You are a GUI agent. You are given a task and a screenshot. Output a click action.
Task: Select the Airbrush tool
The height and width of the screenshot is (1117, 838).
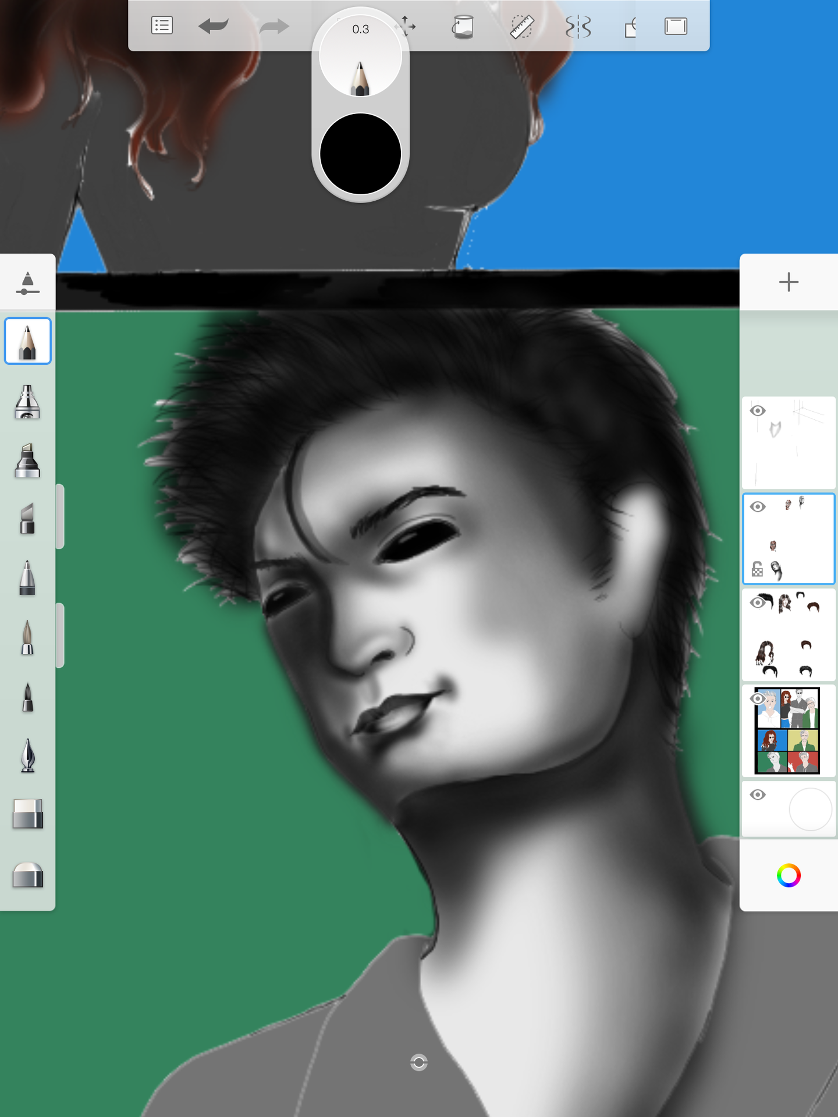click(27, 402)
